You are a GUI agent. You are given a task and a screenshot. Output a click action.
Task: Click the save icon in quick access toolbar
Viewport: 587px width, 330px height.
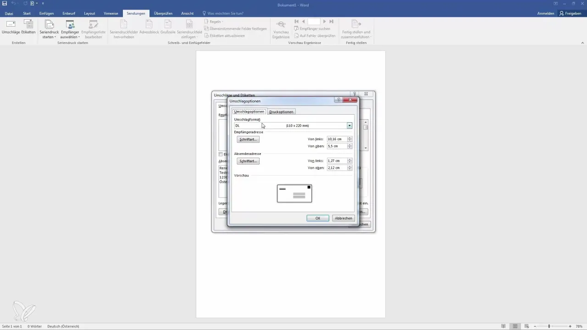pyautogui.click(x=5, y=3)
